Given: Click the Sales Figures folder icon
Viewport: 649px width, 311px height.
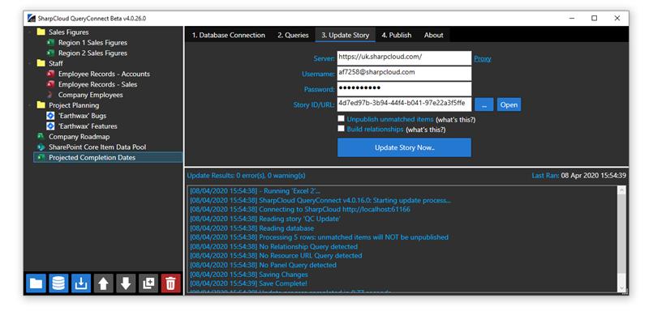Looking at the screenshot, I should 41,32.
